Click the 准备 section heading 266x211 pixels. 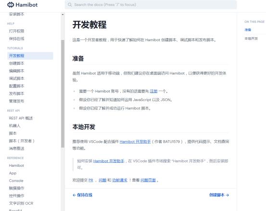(78, 58)
